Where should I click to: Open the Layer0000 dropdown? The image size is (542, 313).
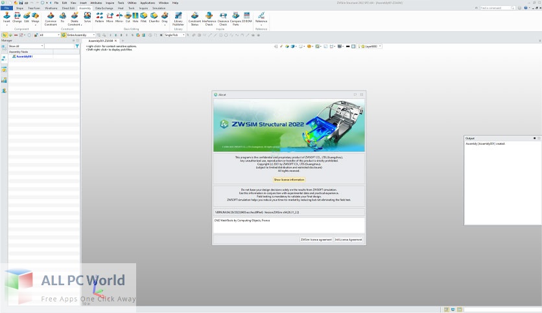tap(372, 46)
